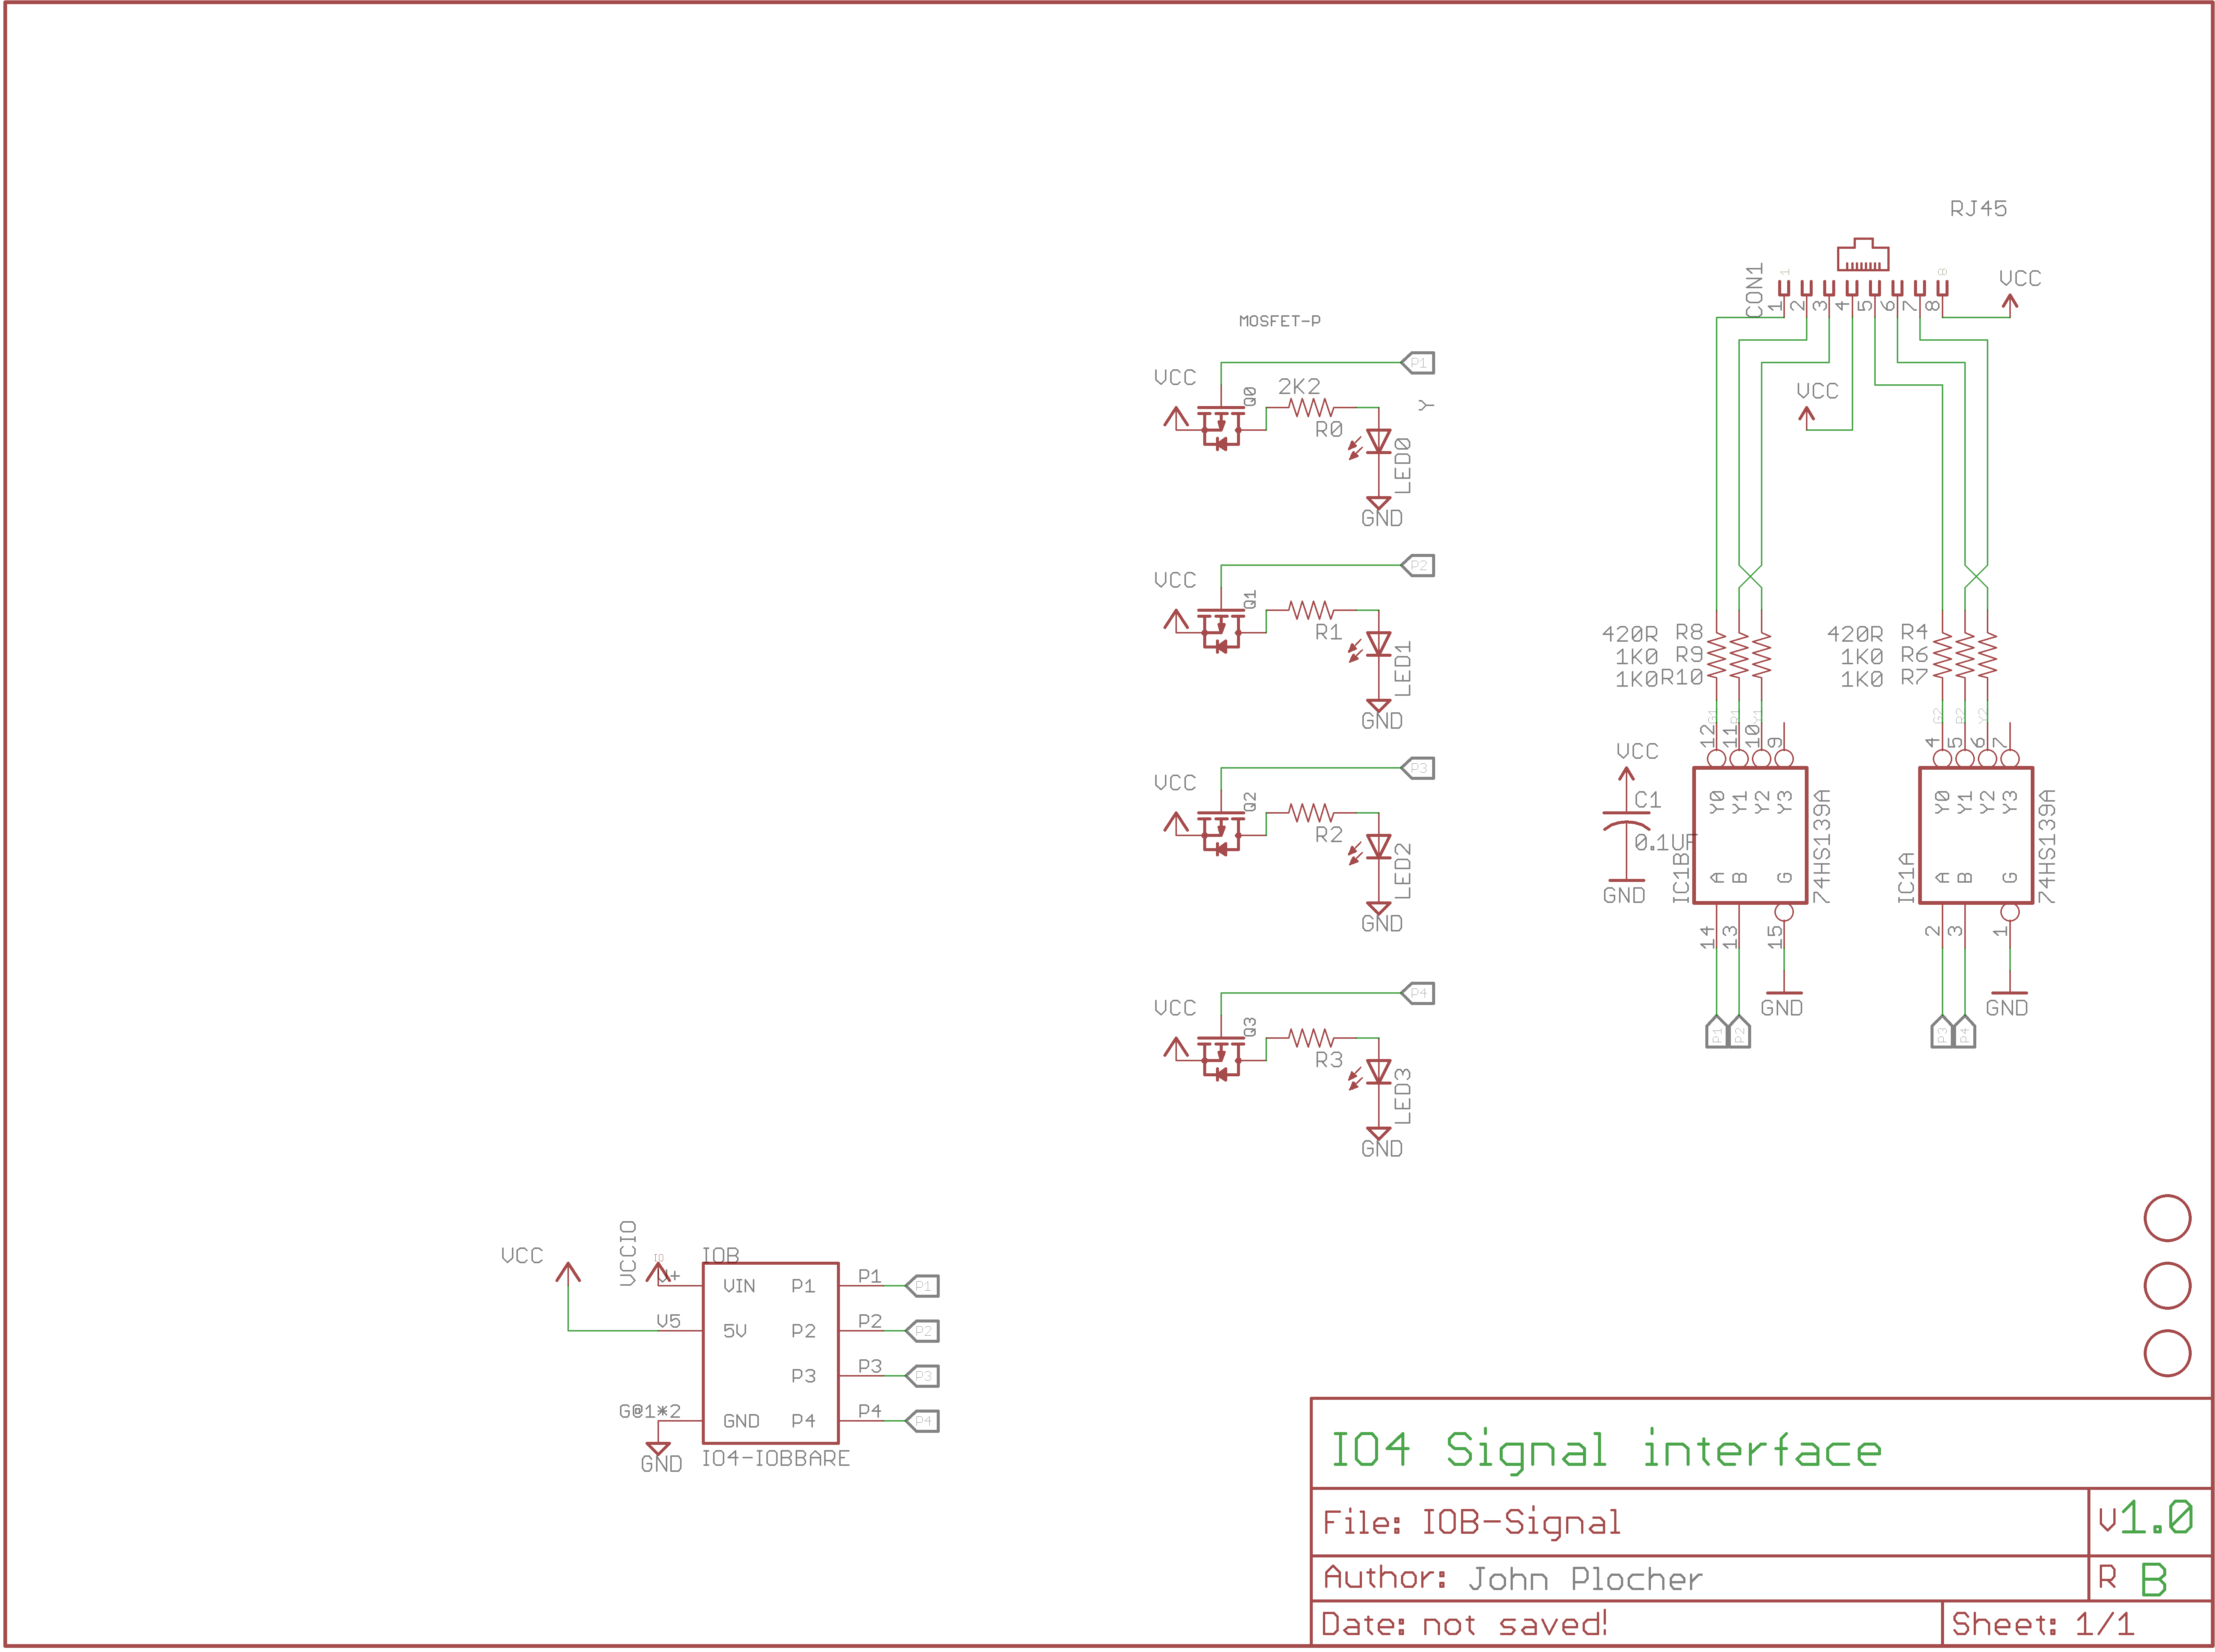Select resistor R3 symbol
Viewport: 2215px width, 1652px height.
pyautogui.click(x=1311, y=1038)
